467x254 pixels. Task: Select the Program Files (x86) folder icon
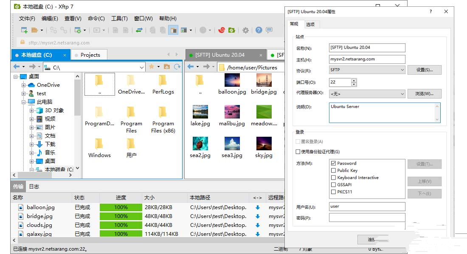[x=163, y=112]
